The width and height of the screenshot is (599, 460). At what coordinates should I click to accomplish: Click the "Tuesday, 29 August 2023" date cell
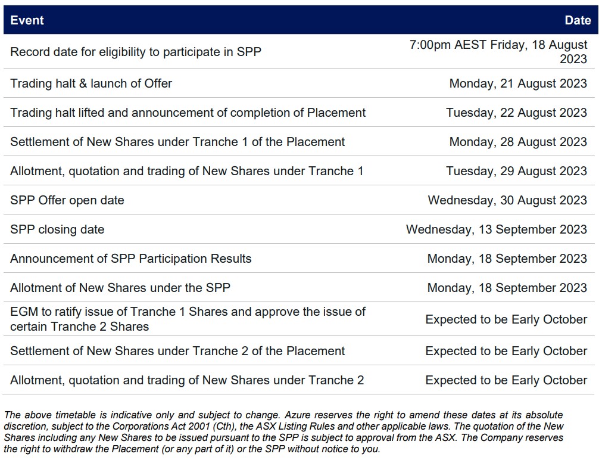point(516,171)
